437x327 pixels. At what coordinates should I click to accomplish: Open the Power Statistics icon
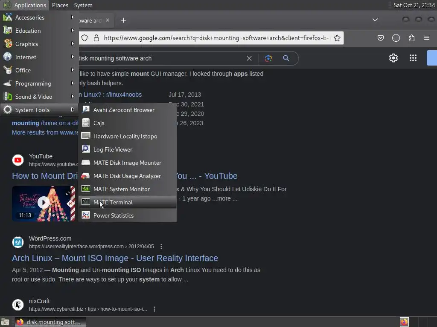86,215
